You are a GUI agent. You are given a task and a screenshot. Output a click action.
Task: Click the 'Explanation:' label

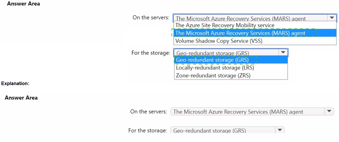[15, 84]
